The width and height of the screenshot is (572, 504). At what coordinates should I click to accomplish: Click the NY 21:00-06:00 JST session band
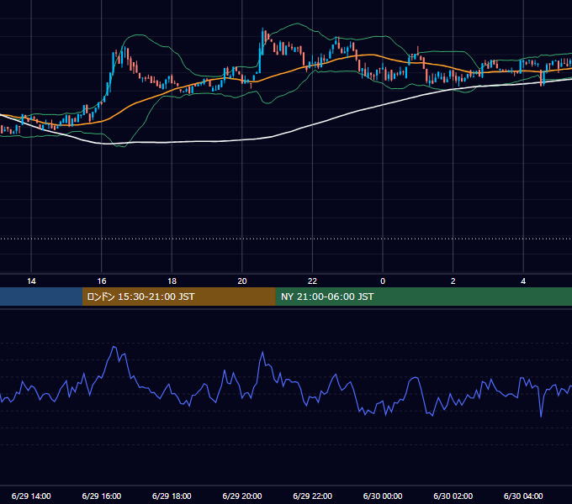click(423, 297)
